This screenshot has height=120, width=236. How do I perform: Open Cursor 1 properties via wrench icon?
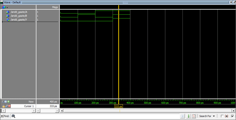point(7,106)
